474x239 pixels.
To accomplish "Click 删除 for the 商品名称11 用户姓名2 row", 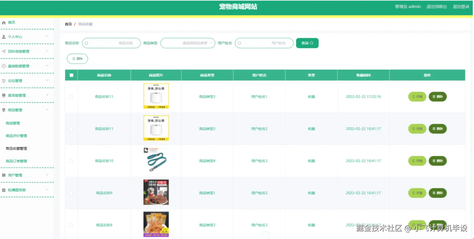I will (x=438, y=129).
